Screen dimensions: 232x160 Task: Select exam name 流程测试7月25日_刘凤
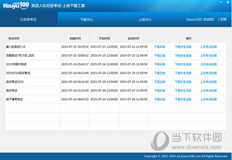[20, 56]
